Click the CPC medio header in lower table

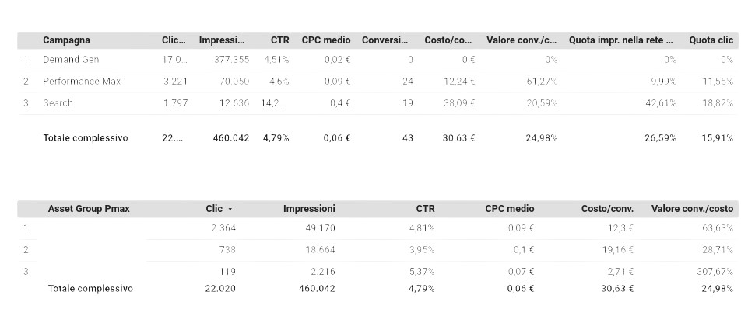coord(509,209)
